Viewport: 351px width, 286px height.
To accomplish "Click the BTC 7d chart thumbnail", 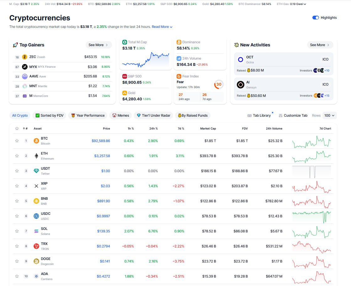I will [311, 141].
